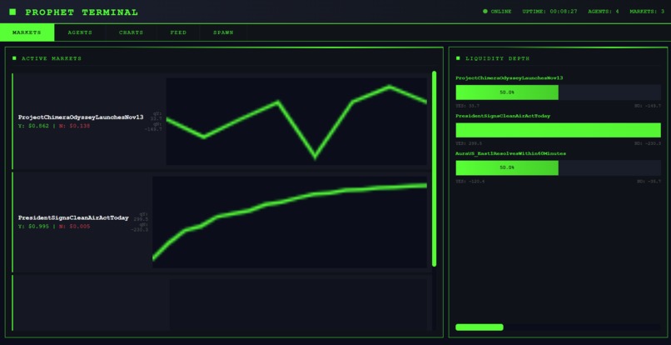This screenshot has height=345, width=671.
Task: Click the N: $0.005 price value
Action: 74,227
